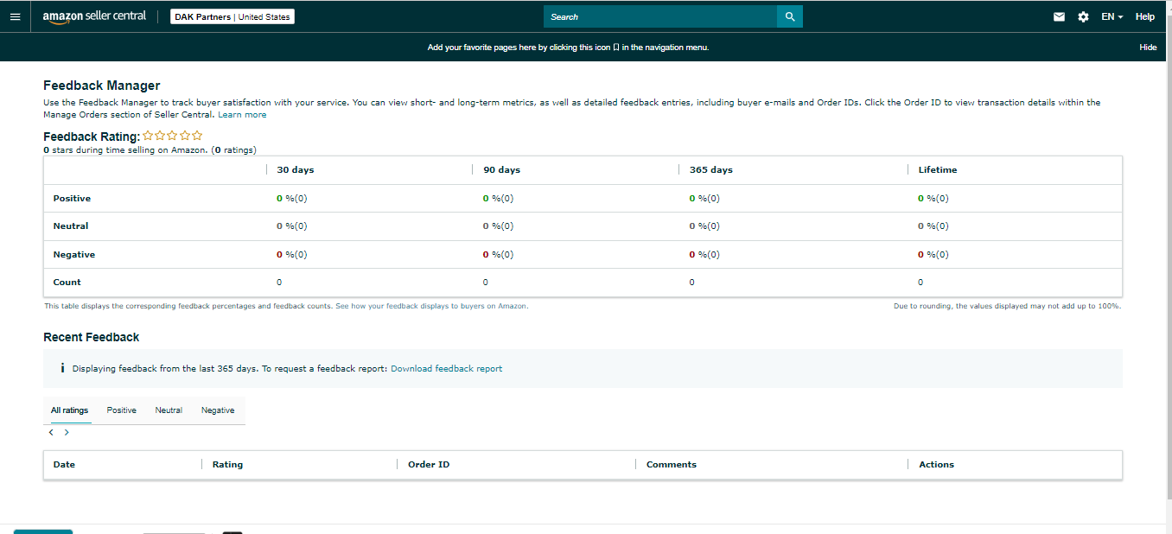Select the All ratings tab
The image size is (1172, 534).
pos(69,410)
